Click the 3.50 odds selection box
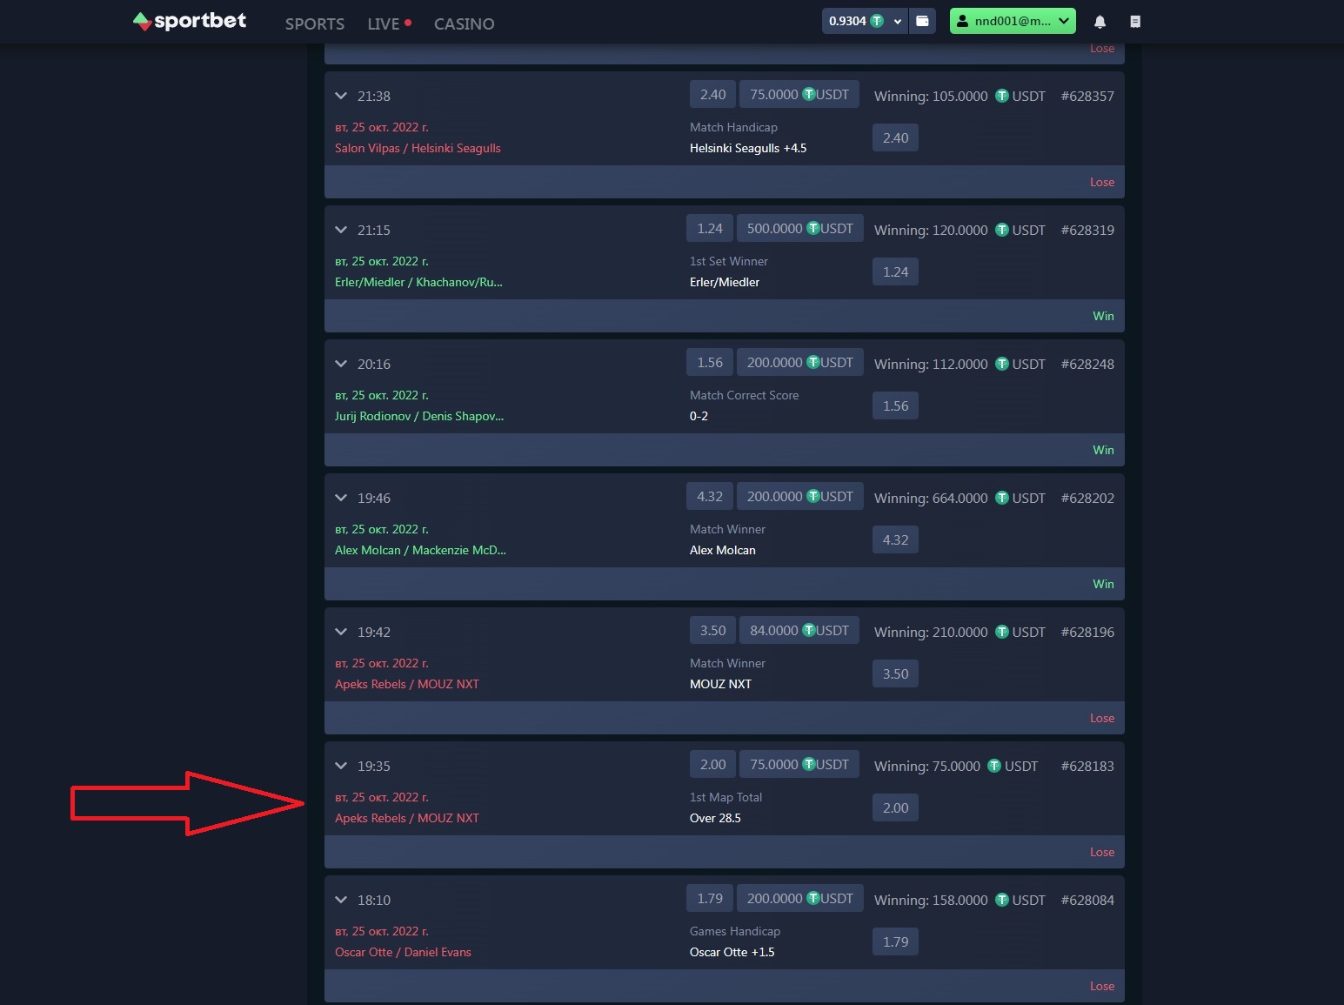Image resolution: width=1344 pixels, height=1005 pixels. pyautogui.click(x=895, y=673)
